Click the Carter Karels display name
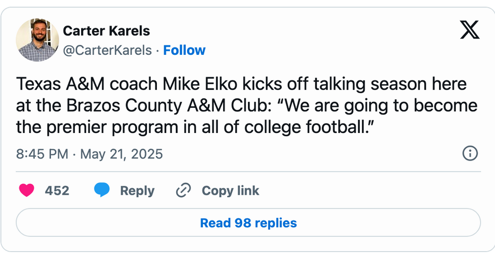The image size is (495, 257). click(106, 31)
